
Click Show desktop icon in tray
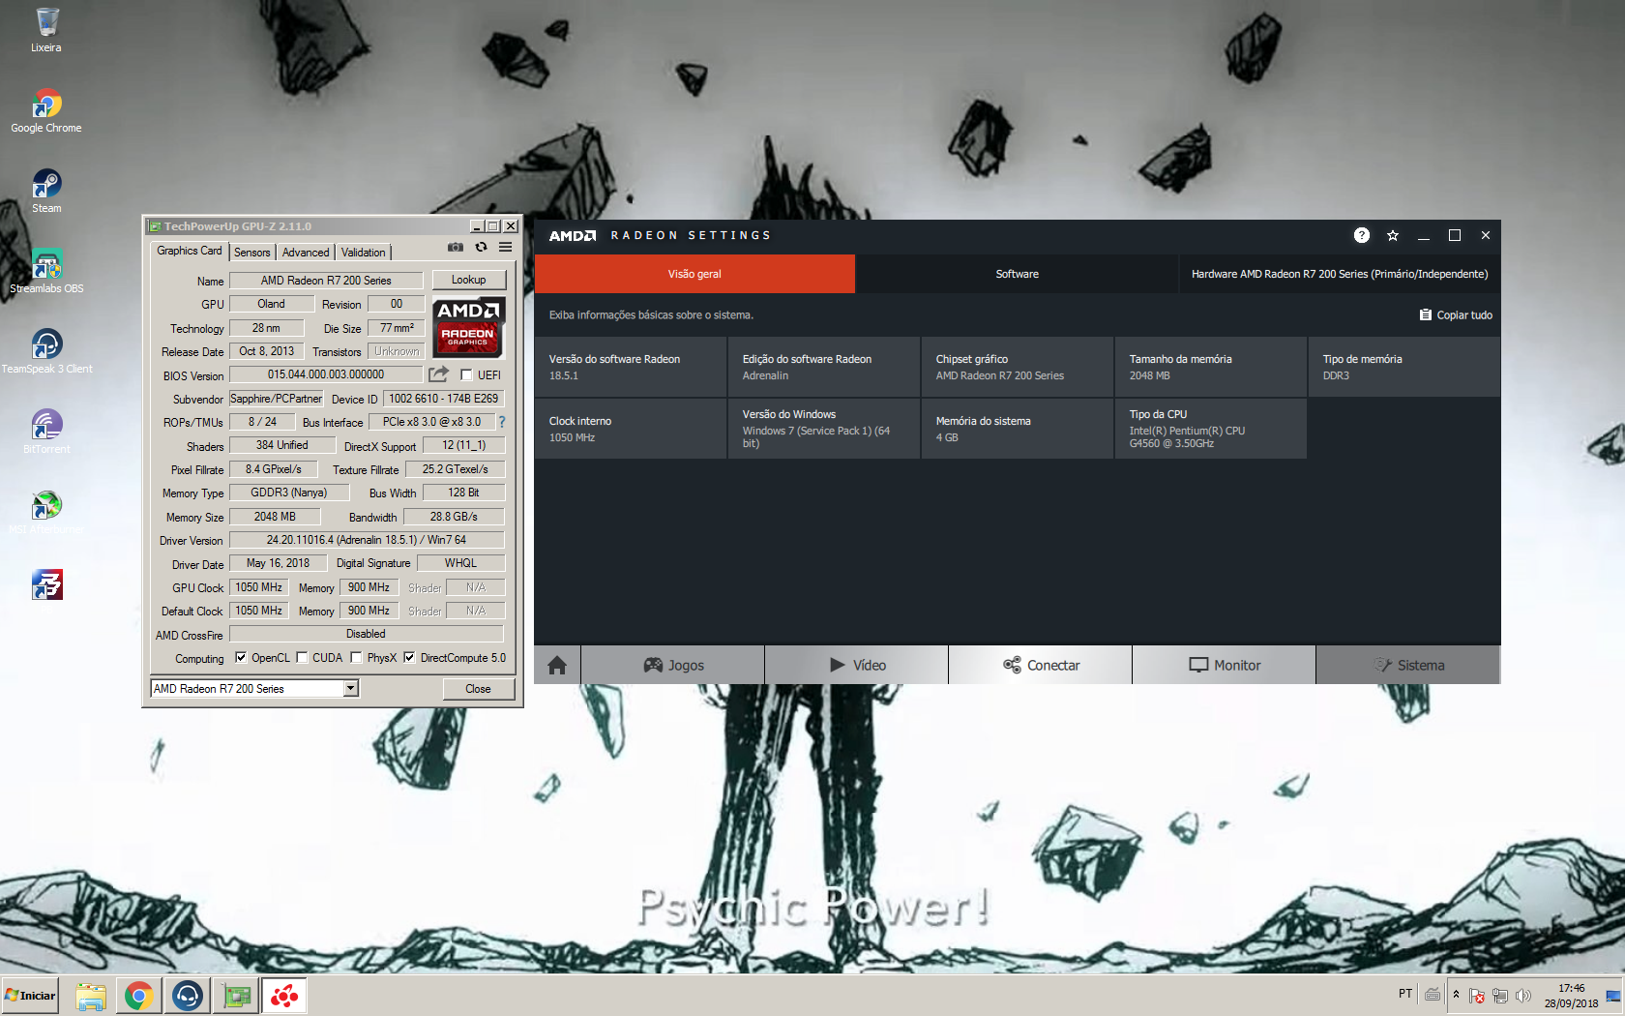point(1613,996)
